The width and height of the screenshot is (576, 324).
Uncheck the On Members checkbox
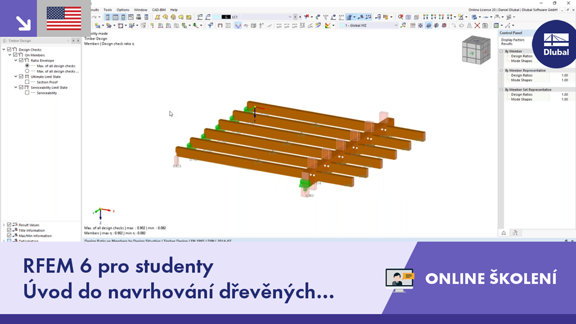click(15, 55)
